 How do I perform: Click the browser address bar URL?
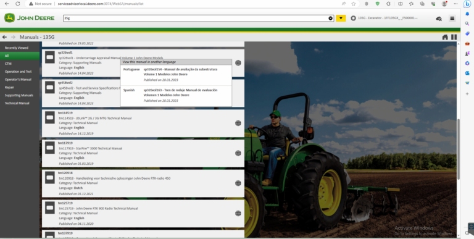pos(101,4)
